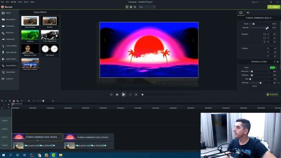Image resolution: width=281 pixels, height=158 pixels.
Task: Select the Colorize effect thumbnail
Action: coord(30,35)
